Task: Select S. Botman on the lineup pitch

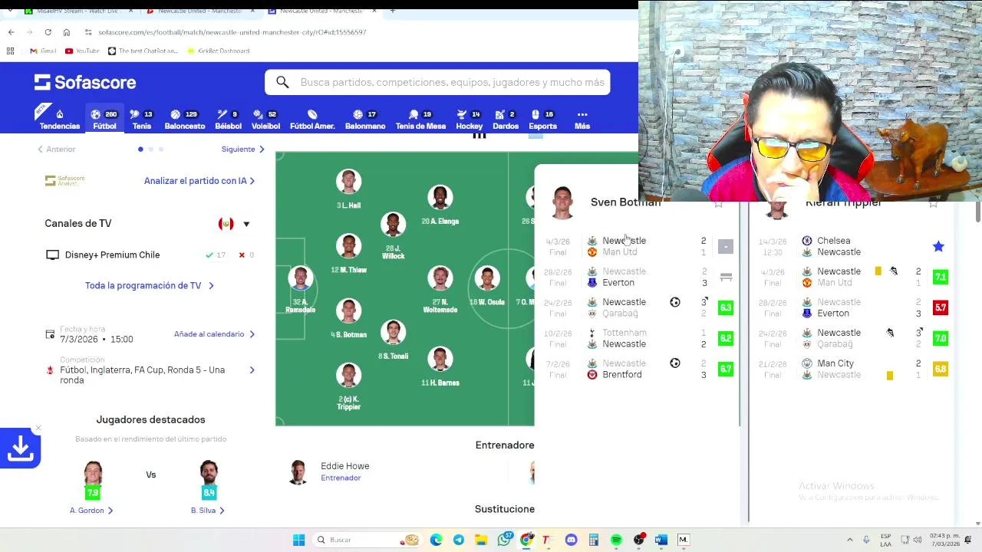Action: pos(348,319)
